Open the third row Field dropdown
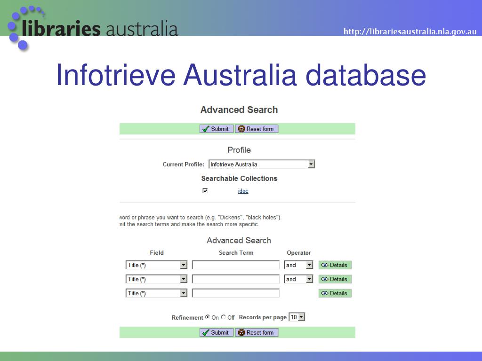 tap(156, 293)
